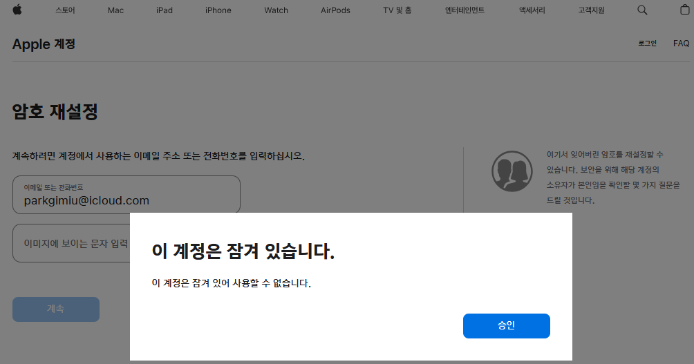Open the 로그인 link
This screenshot has width=694, height=364.
point(647,44)
